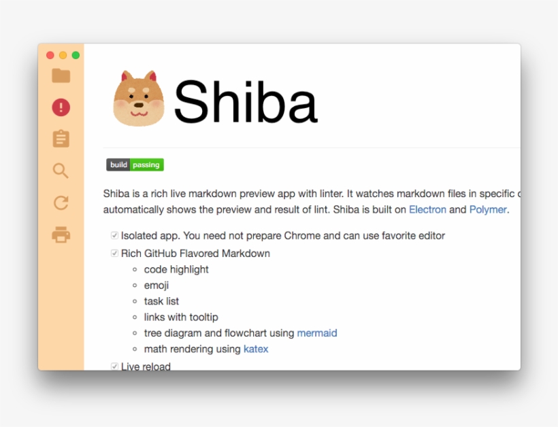The height and width of the screenshot is (427, 558).
Task: Follow the katex link
Action: coord(256,349)
